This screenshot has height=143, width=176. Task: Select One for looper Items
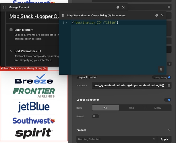coord(131,108)
